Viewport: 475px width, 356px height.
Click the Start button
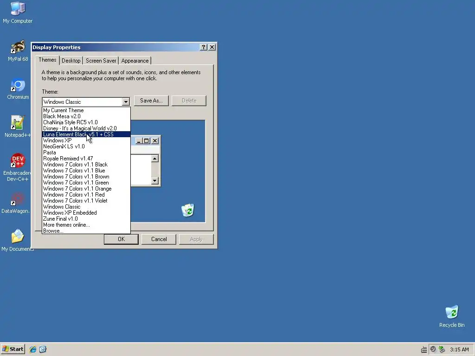click(13, 349)
